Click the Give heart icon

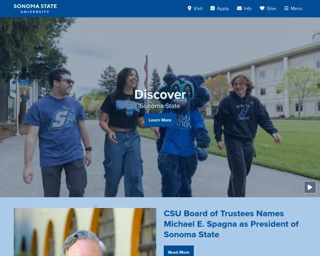[x=262, y=9]
